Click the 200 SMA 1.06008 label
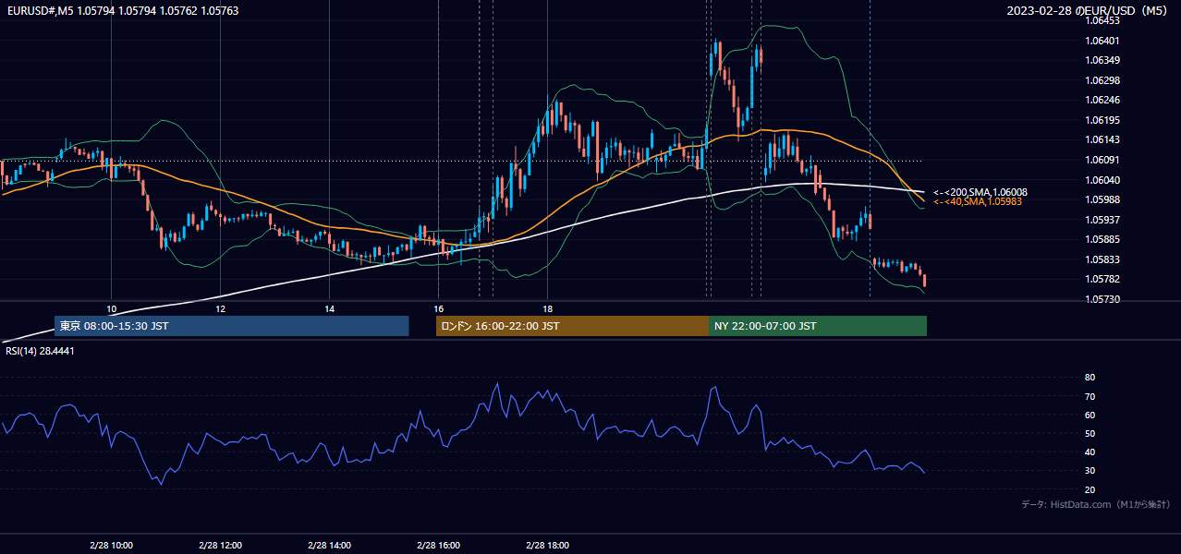Image resolution: width=1181 pixels, height=554 pixels. pyautogui.click(x=980, y=192)
